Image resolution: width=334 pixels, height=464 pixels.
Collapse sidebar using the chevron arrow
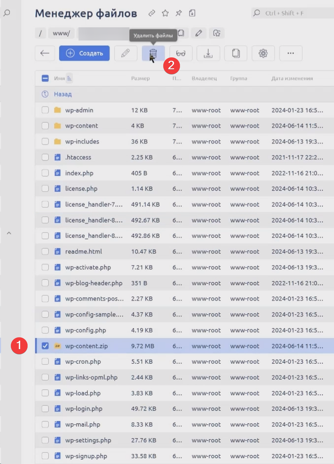click(x=9, y=233)
